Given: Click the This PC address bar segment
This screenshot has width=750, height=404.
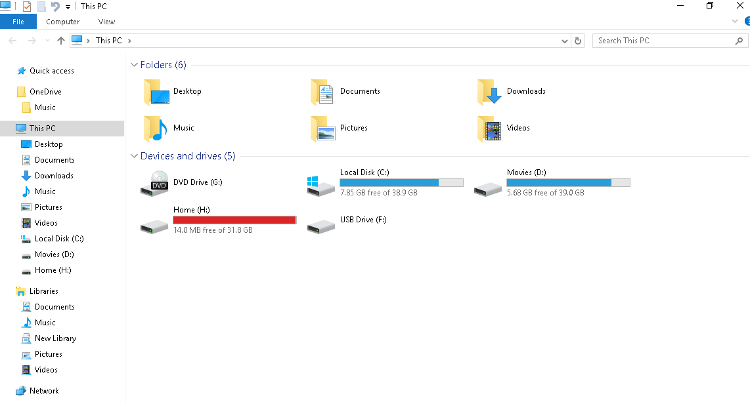Looking at the screenshot, I should 108,41.
